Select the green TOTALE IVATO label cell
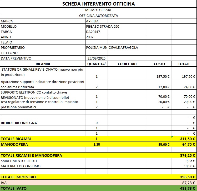 (43, 188)
